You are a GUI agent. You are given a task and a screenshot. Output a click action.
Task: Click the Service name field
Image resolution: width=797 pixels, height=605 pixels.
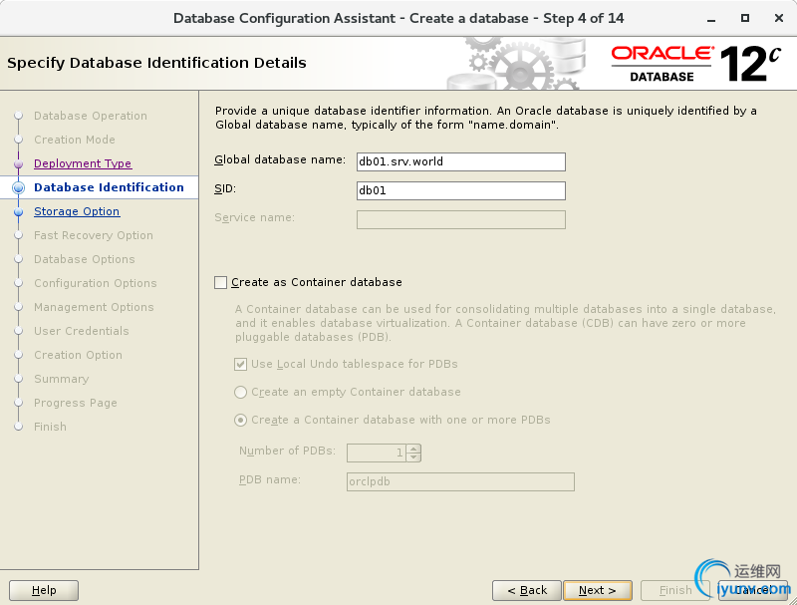click(x=461, y=219)
